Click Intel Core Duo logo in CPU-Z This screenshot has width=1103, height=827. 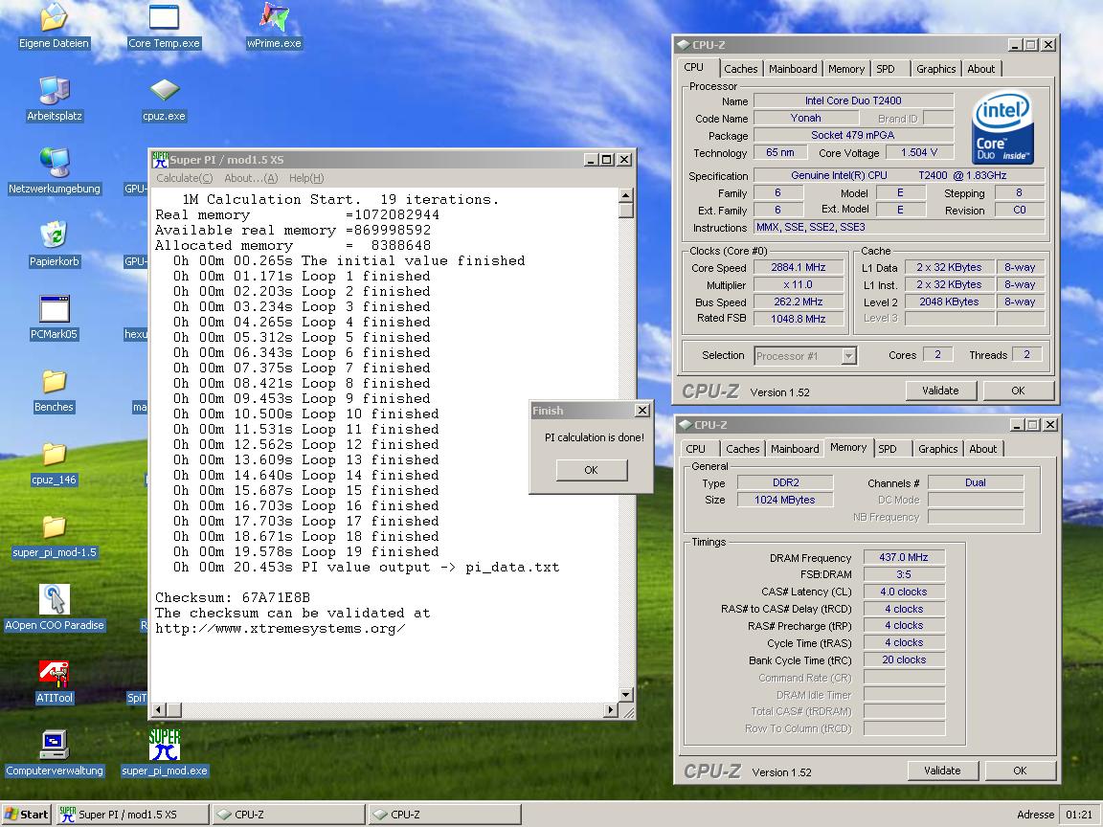pyautogui.click(x=1002, y=127)
